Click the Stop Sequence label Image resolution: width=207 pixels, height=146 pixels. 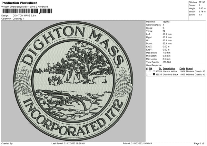154,65
